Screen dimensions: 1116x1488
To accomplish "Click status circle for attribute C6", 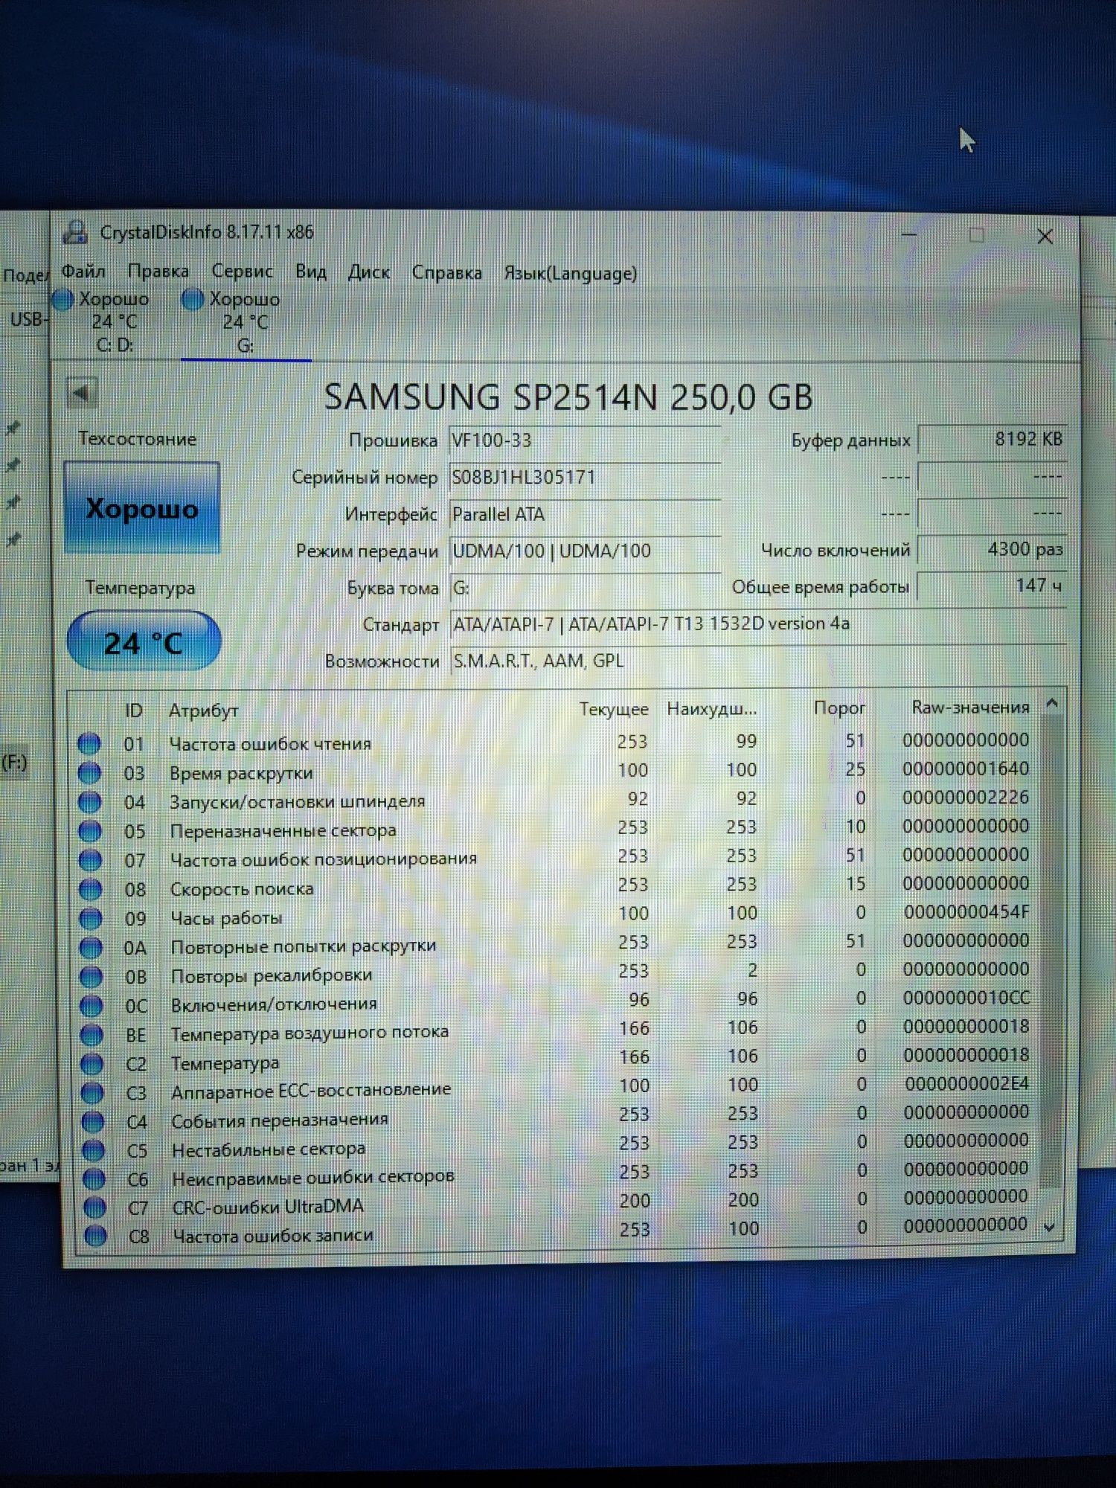I will [94, 1179].
